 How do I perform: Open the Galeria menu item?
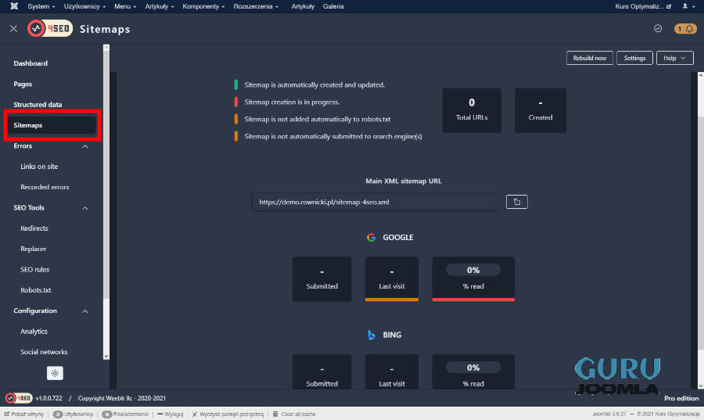click(333, 6)
